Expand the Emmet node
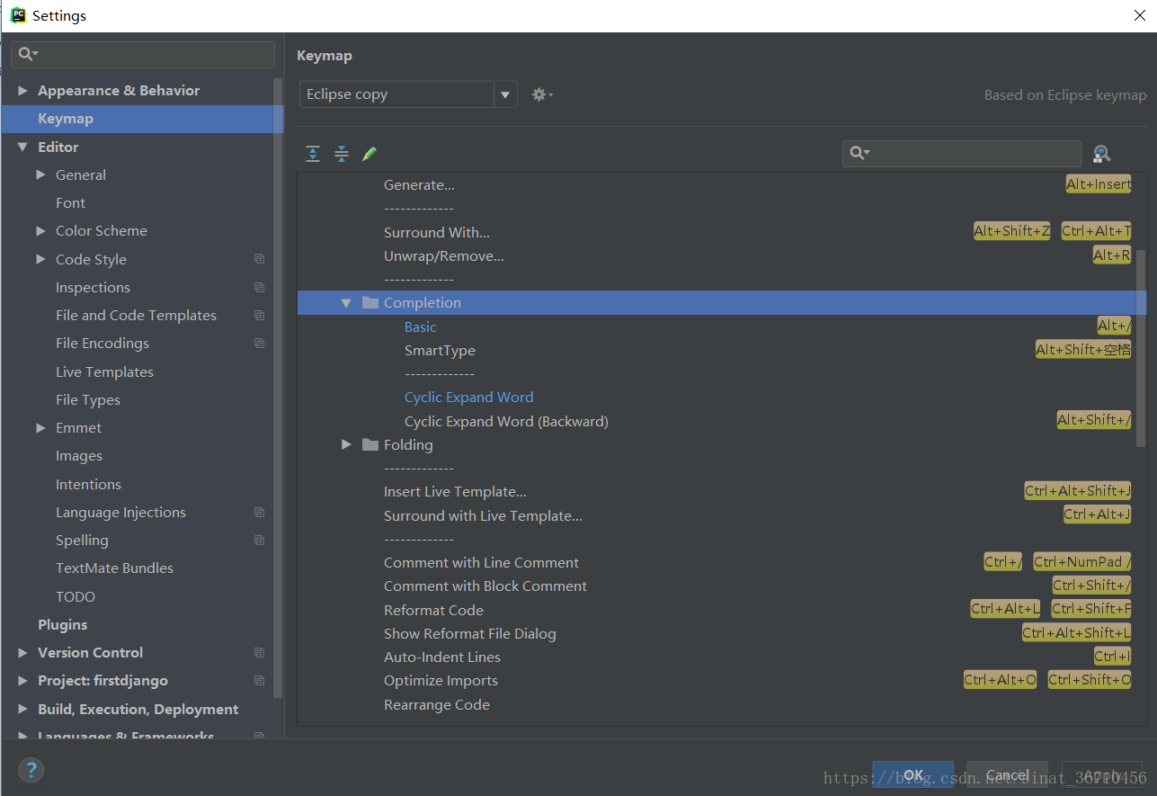This screenshot has width=1157, height=796. click(x=40, y=428)
